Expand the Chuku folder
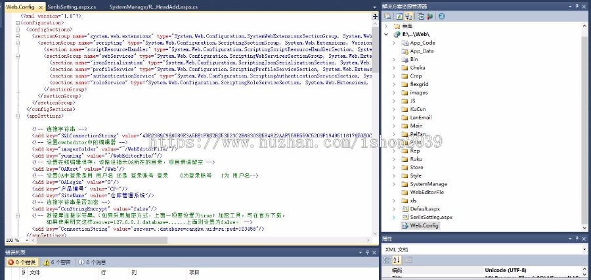 pos(394,68)
